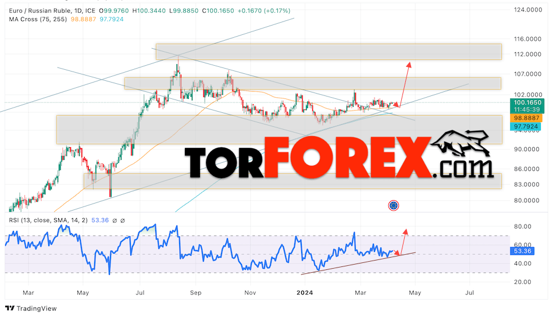The width and height of the screenshot is (553, 317).
Task: Click the red forecast arrow tip on price chart
Action: click(x=409, y=62)
